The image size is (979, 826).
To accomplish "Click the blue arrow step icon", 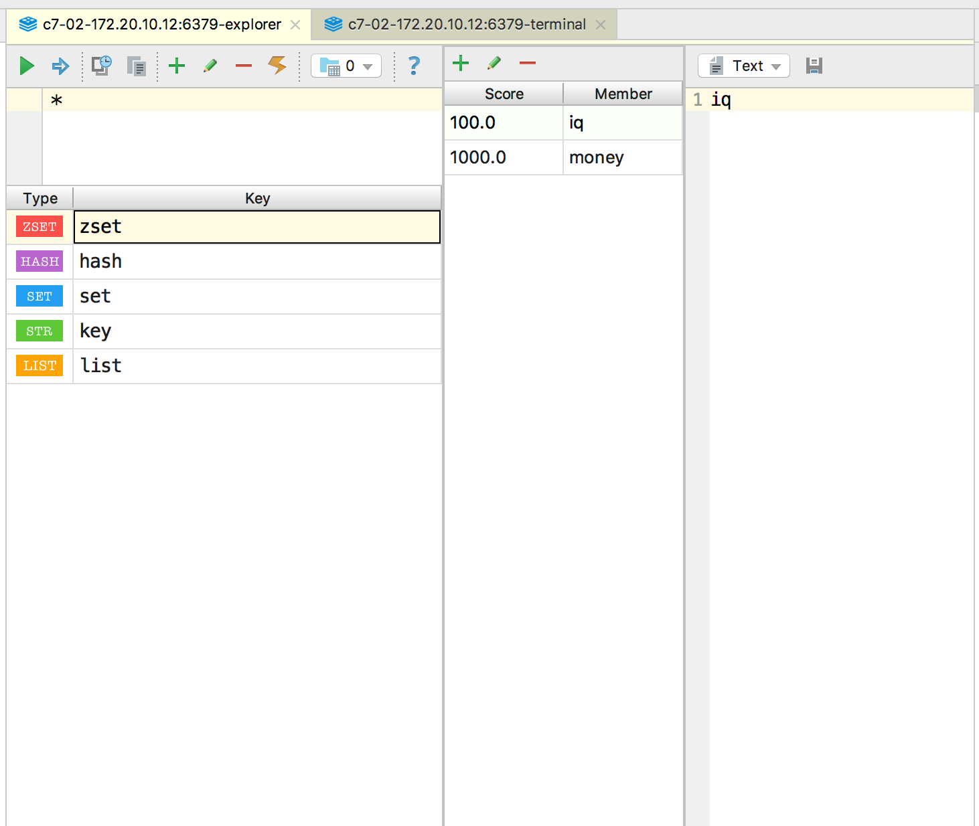I will click(x=60, y=66).
